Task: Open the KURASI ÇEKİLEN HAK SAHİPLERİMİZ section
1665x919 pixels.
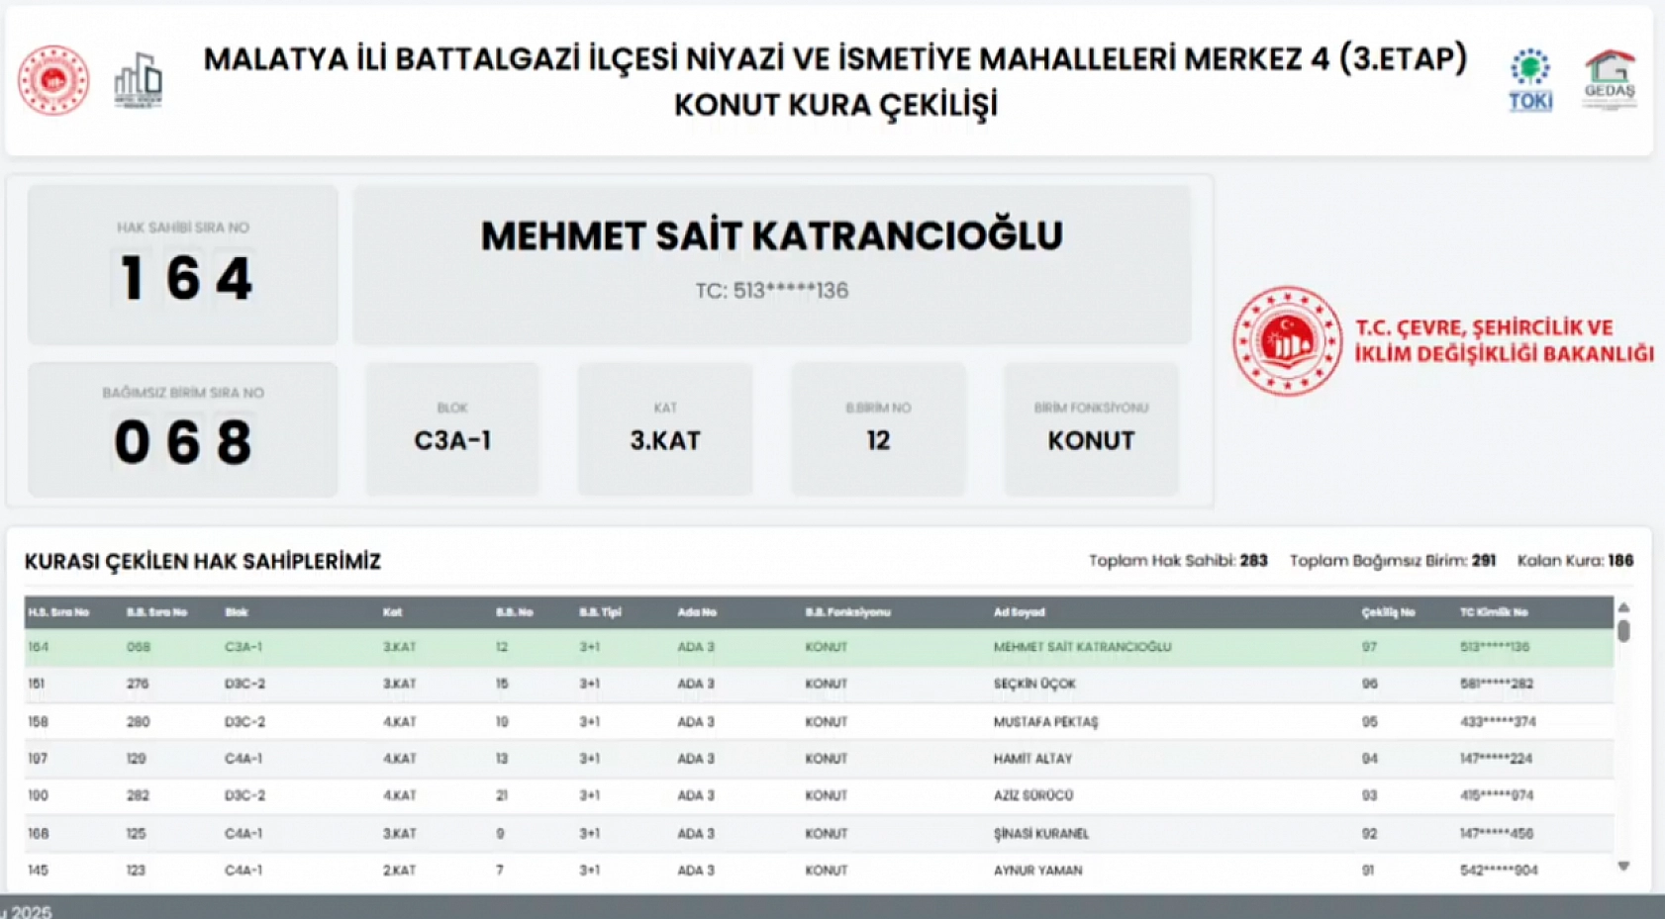Action: (x=203, y=559)
